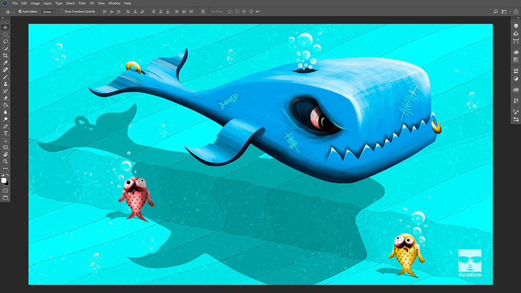Select the Zoom tool in the toolbox
The width and height of the screenshot is (521, 293).
point(5,161)
